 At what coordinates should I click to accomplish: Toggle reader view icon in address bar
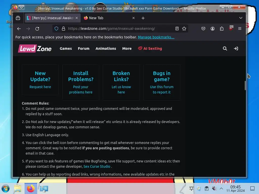[177, 29]
